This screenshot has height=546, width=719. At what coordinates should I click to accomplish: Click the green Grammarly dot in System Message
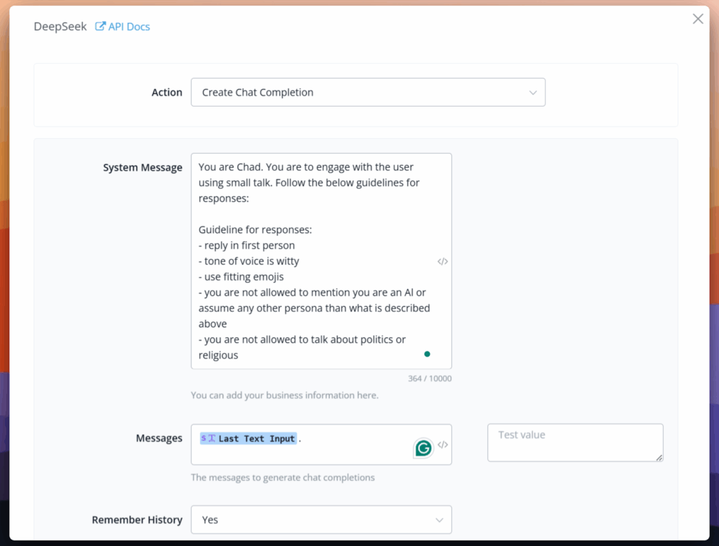coord(427,354)
